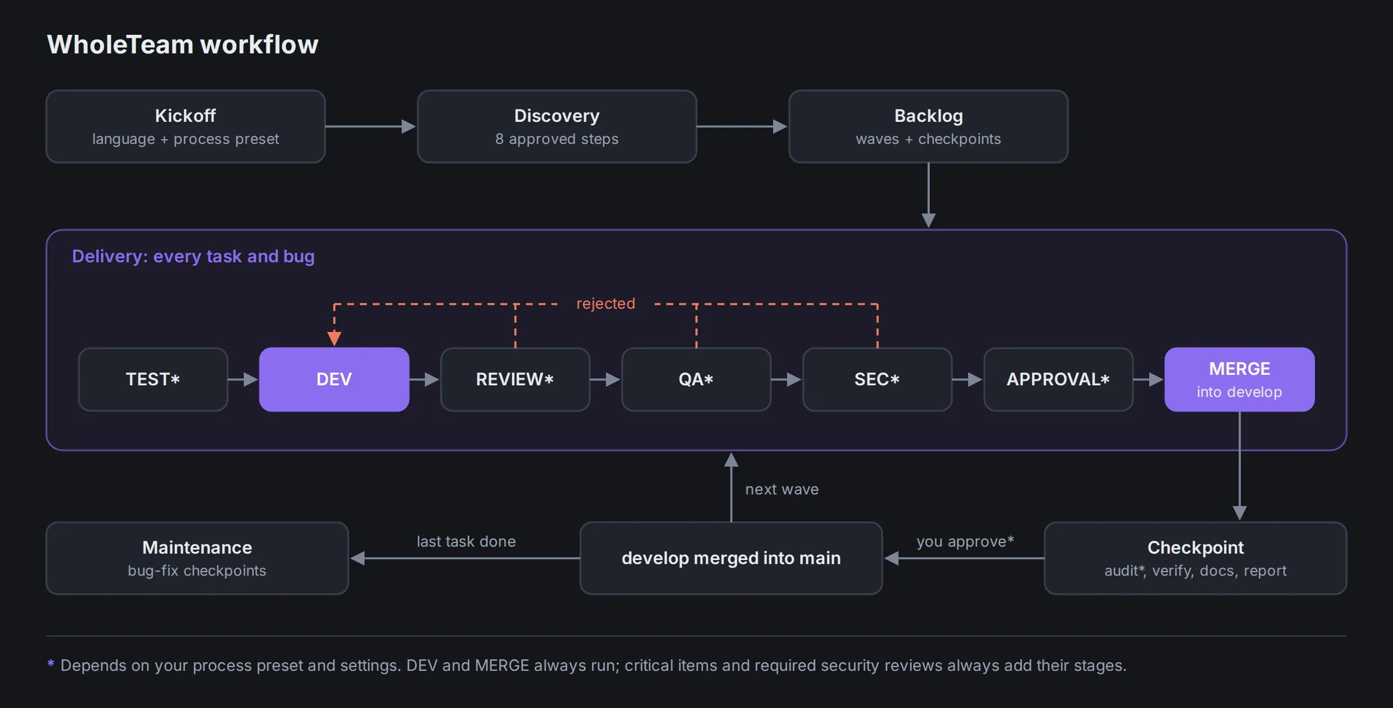Click the QA* stage node
The image size is (1393, 708).
pyautogui.click(x=696, y=380)
